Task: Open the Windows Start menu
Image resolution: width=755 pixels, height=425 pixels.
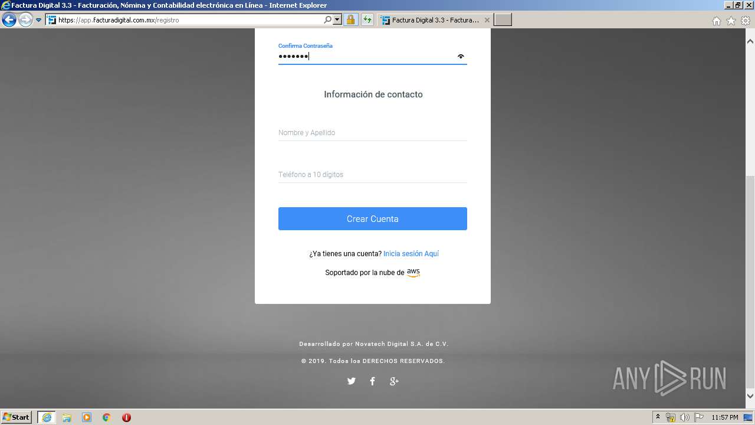Action: tap(16, 417)
